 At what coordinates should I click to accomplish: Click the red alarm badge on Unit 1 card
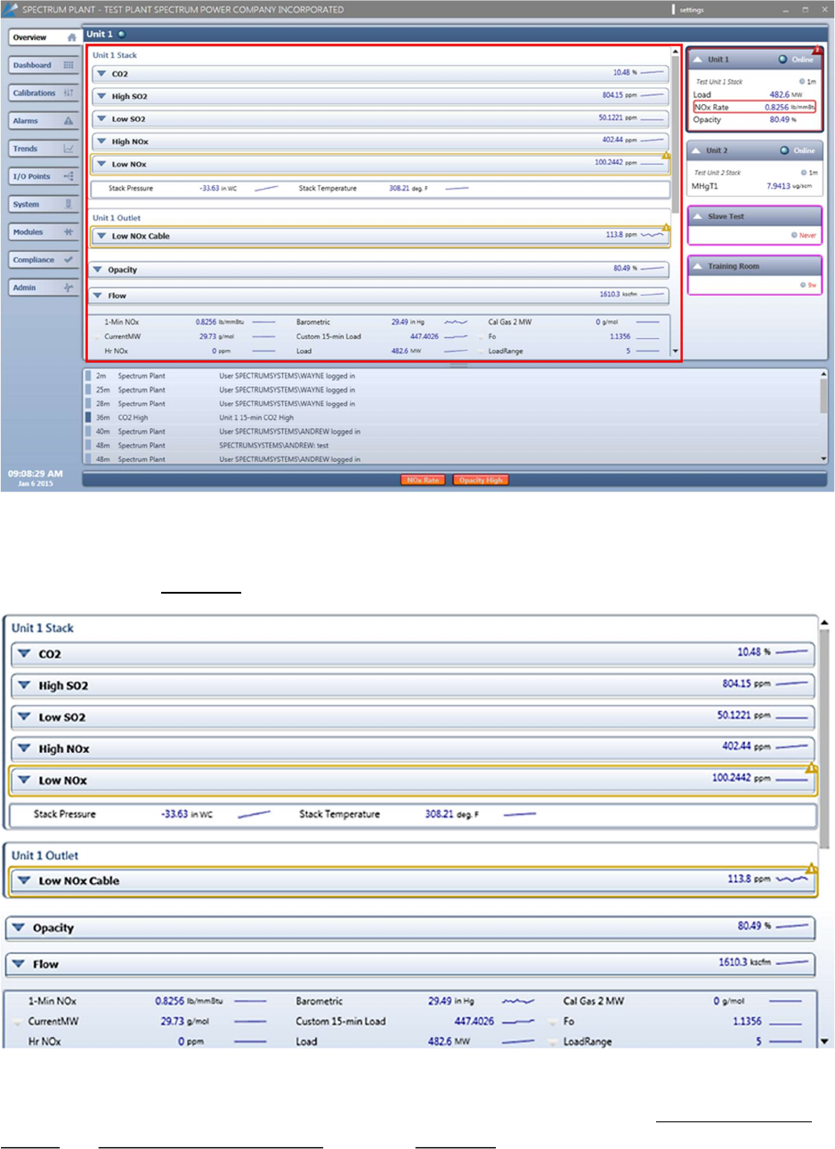(817, 50)
